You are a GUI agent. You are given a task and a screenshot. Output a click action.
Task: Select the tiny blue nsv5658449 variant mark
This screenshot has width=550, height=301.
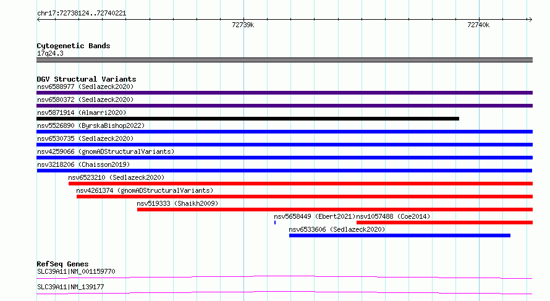pos(275,223)
